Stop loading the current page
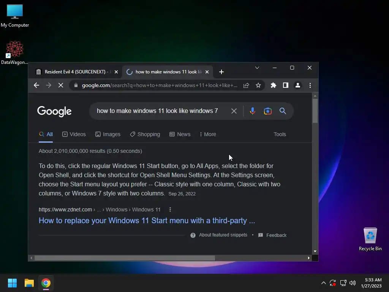Screen dimensions: 389x292 tap(60, 85)
